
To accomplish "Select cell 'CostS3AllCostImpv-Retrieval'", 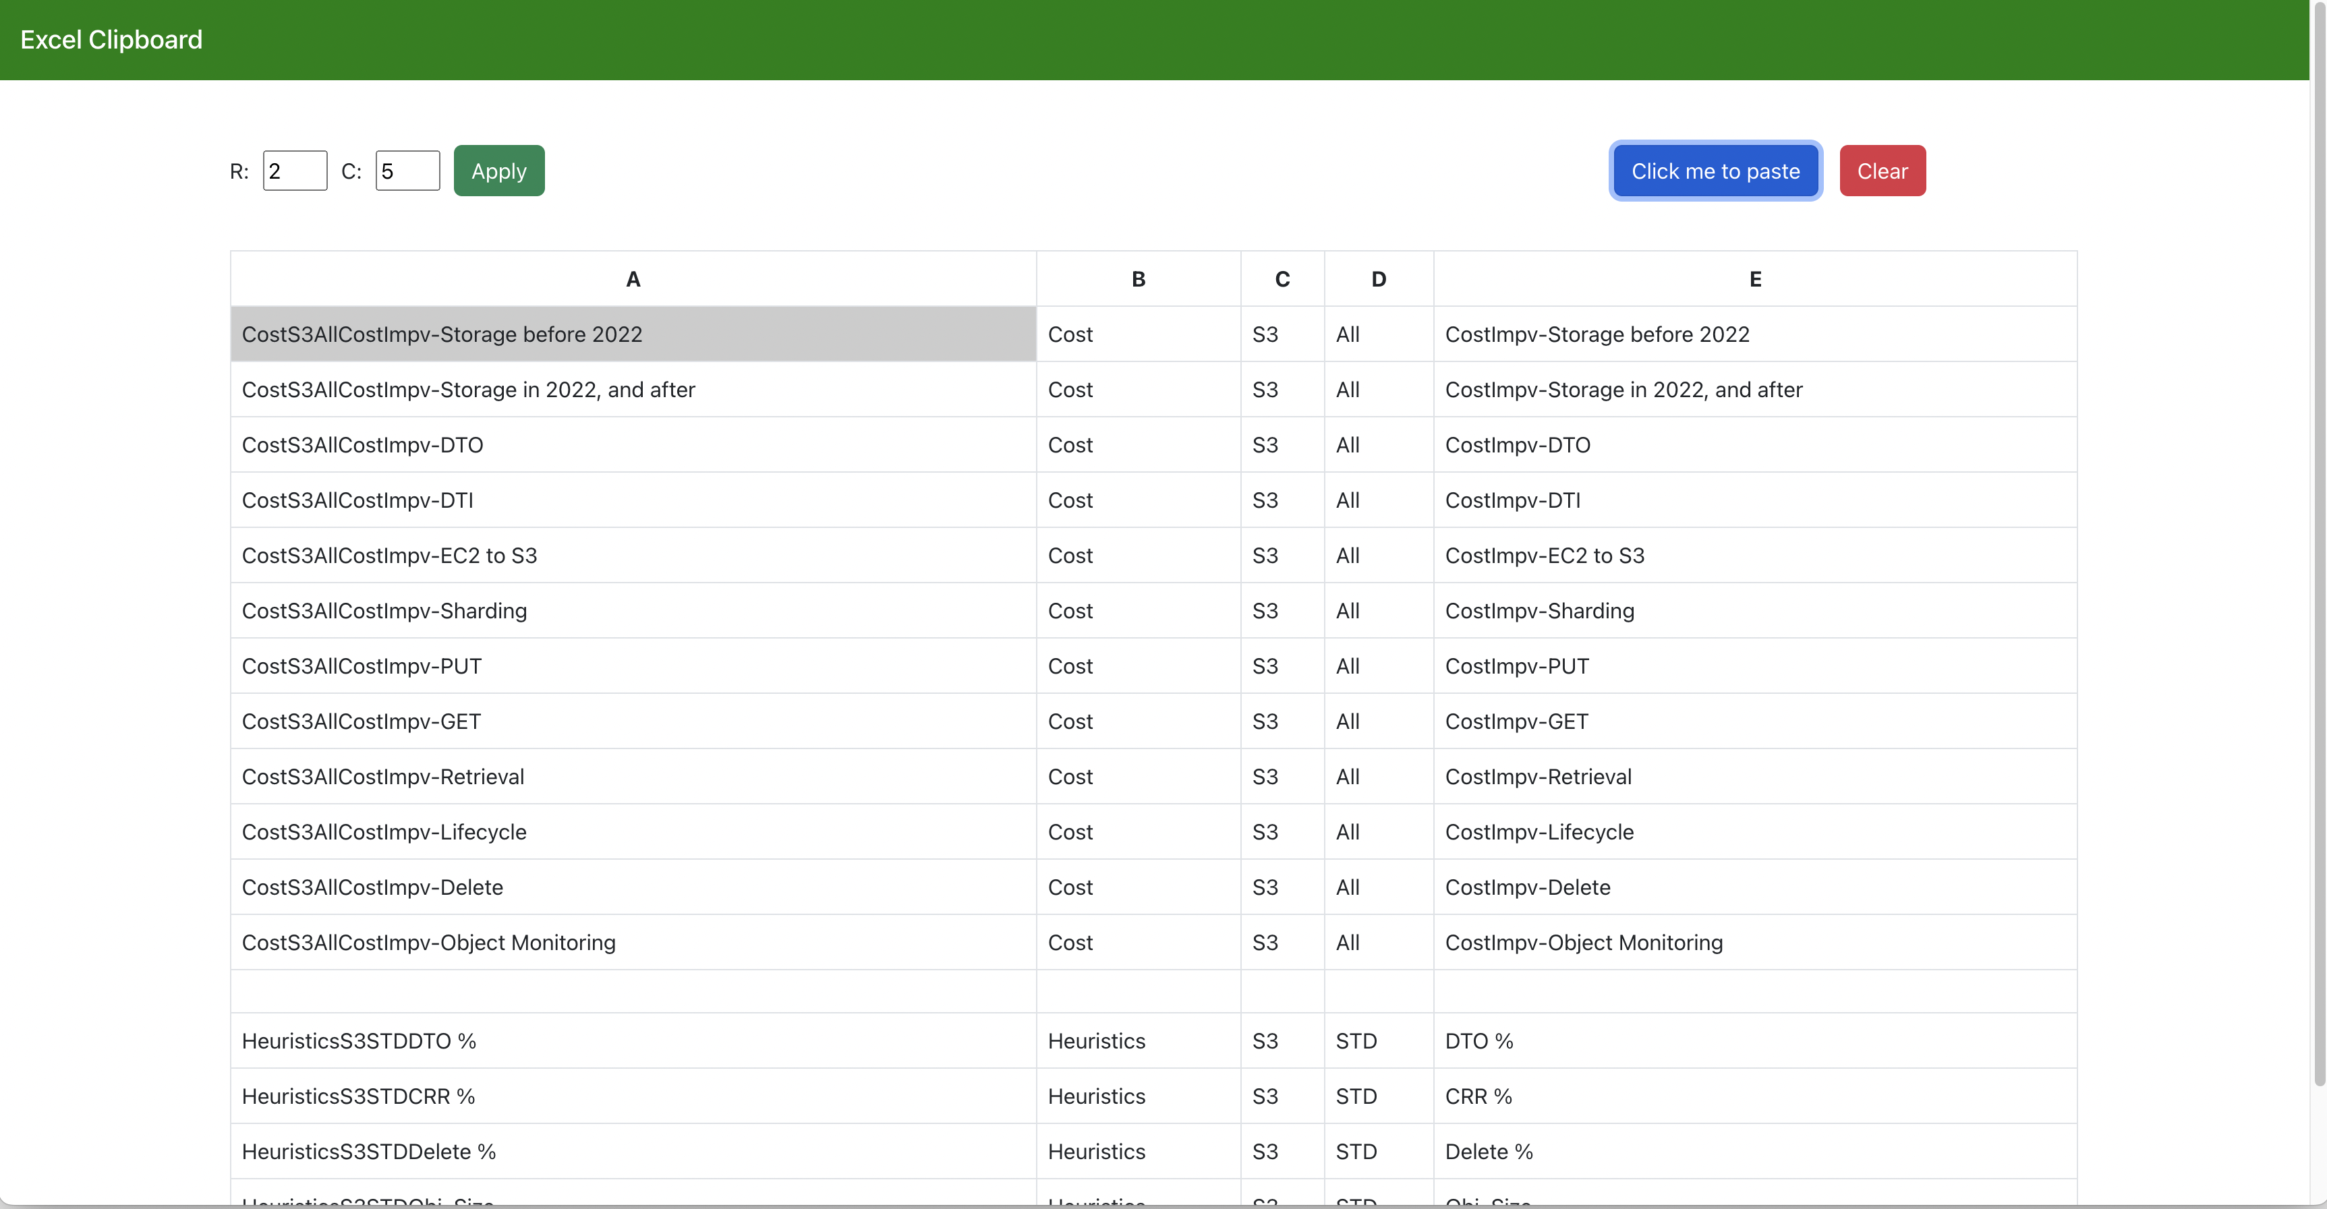I will point(633,777).
